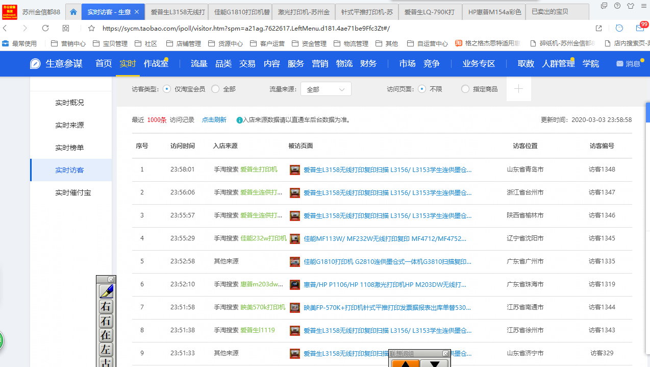Select 全部 visitor type radio
Screen dimensions: 650x367
click(x=215, y=89)
